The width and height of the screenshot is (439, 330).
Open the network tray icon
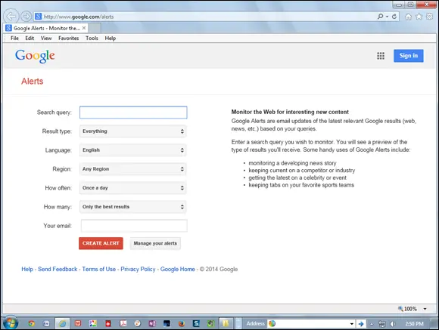point(382,324)
